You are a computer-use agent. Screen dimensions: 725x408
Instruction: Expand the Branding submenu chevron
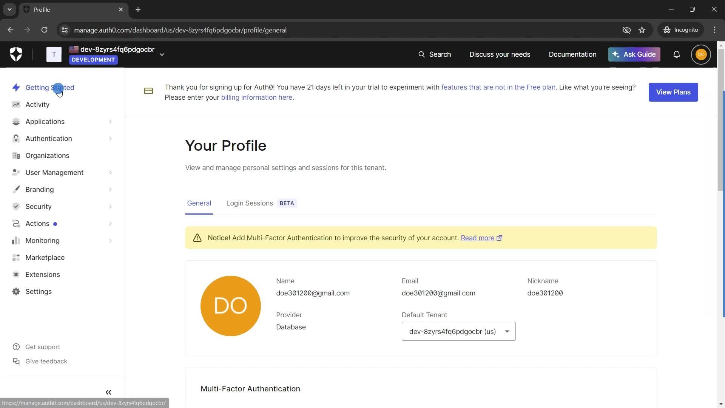click(110, 190)
